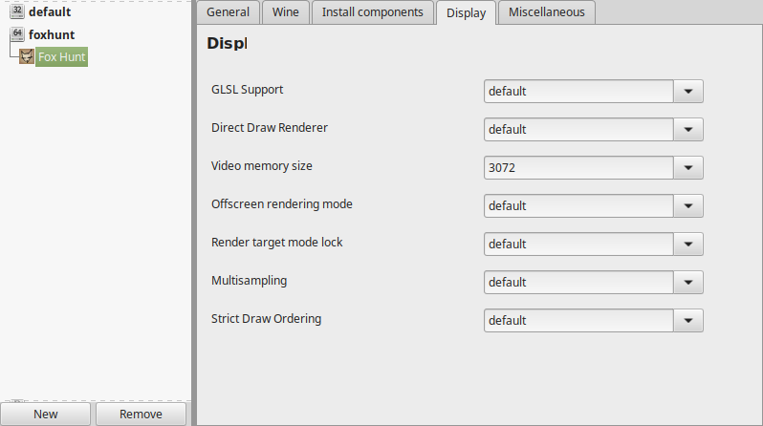Select the foxhunt virtual drive
The width and height of the screenshot is (763, 426).
click(x=52, y=34)
